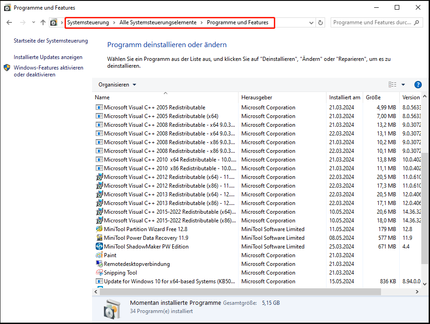Click icon of Visual C++ 2015-2022 Redistributable (x64)
The height and width of the screenshot is (324, 430).
pos(99,211)
